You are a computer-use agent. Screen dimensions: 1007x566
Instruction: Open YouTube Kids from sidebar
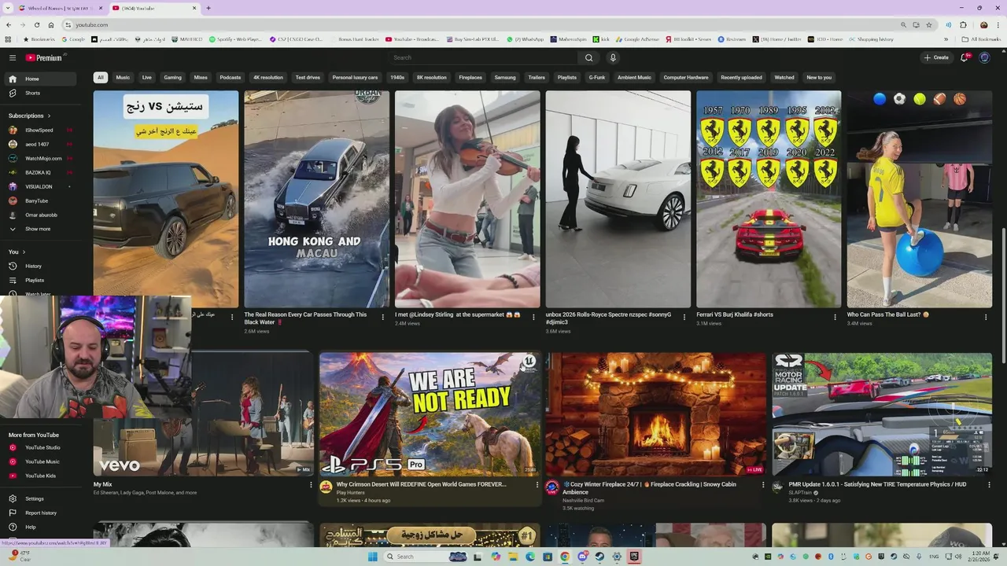[x=42, y=476]
